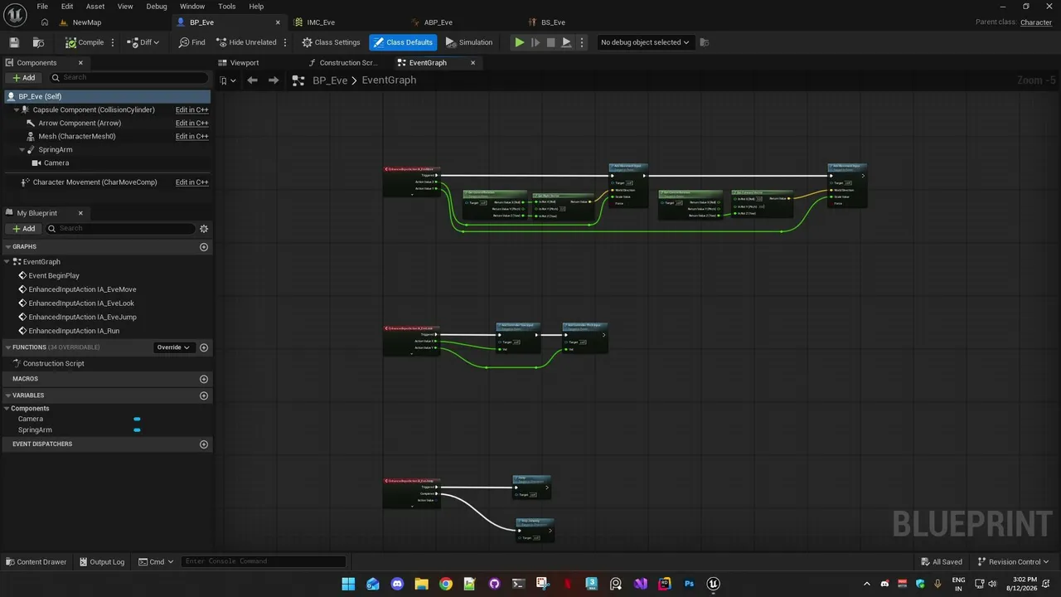Viewport: 1061px width, 597px height.
Task: Click Find in toolbar
Action: pos(191,42)
